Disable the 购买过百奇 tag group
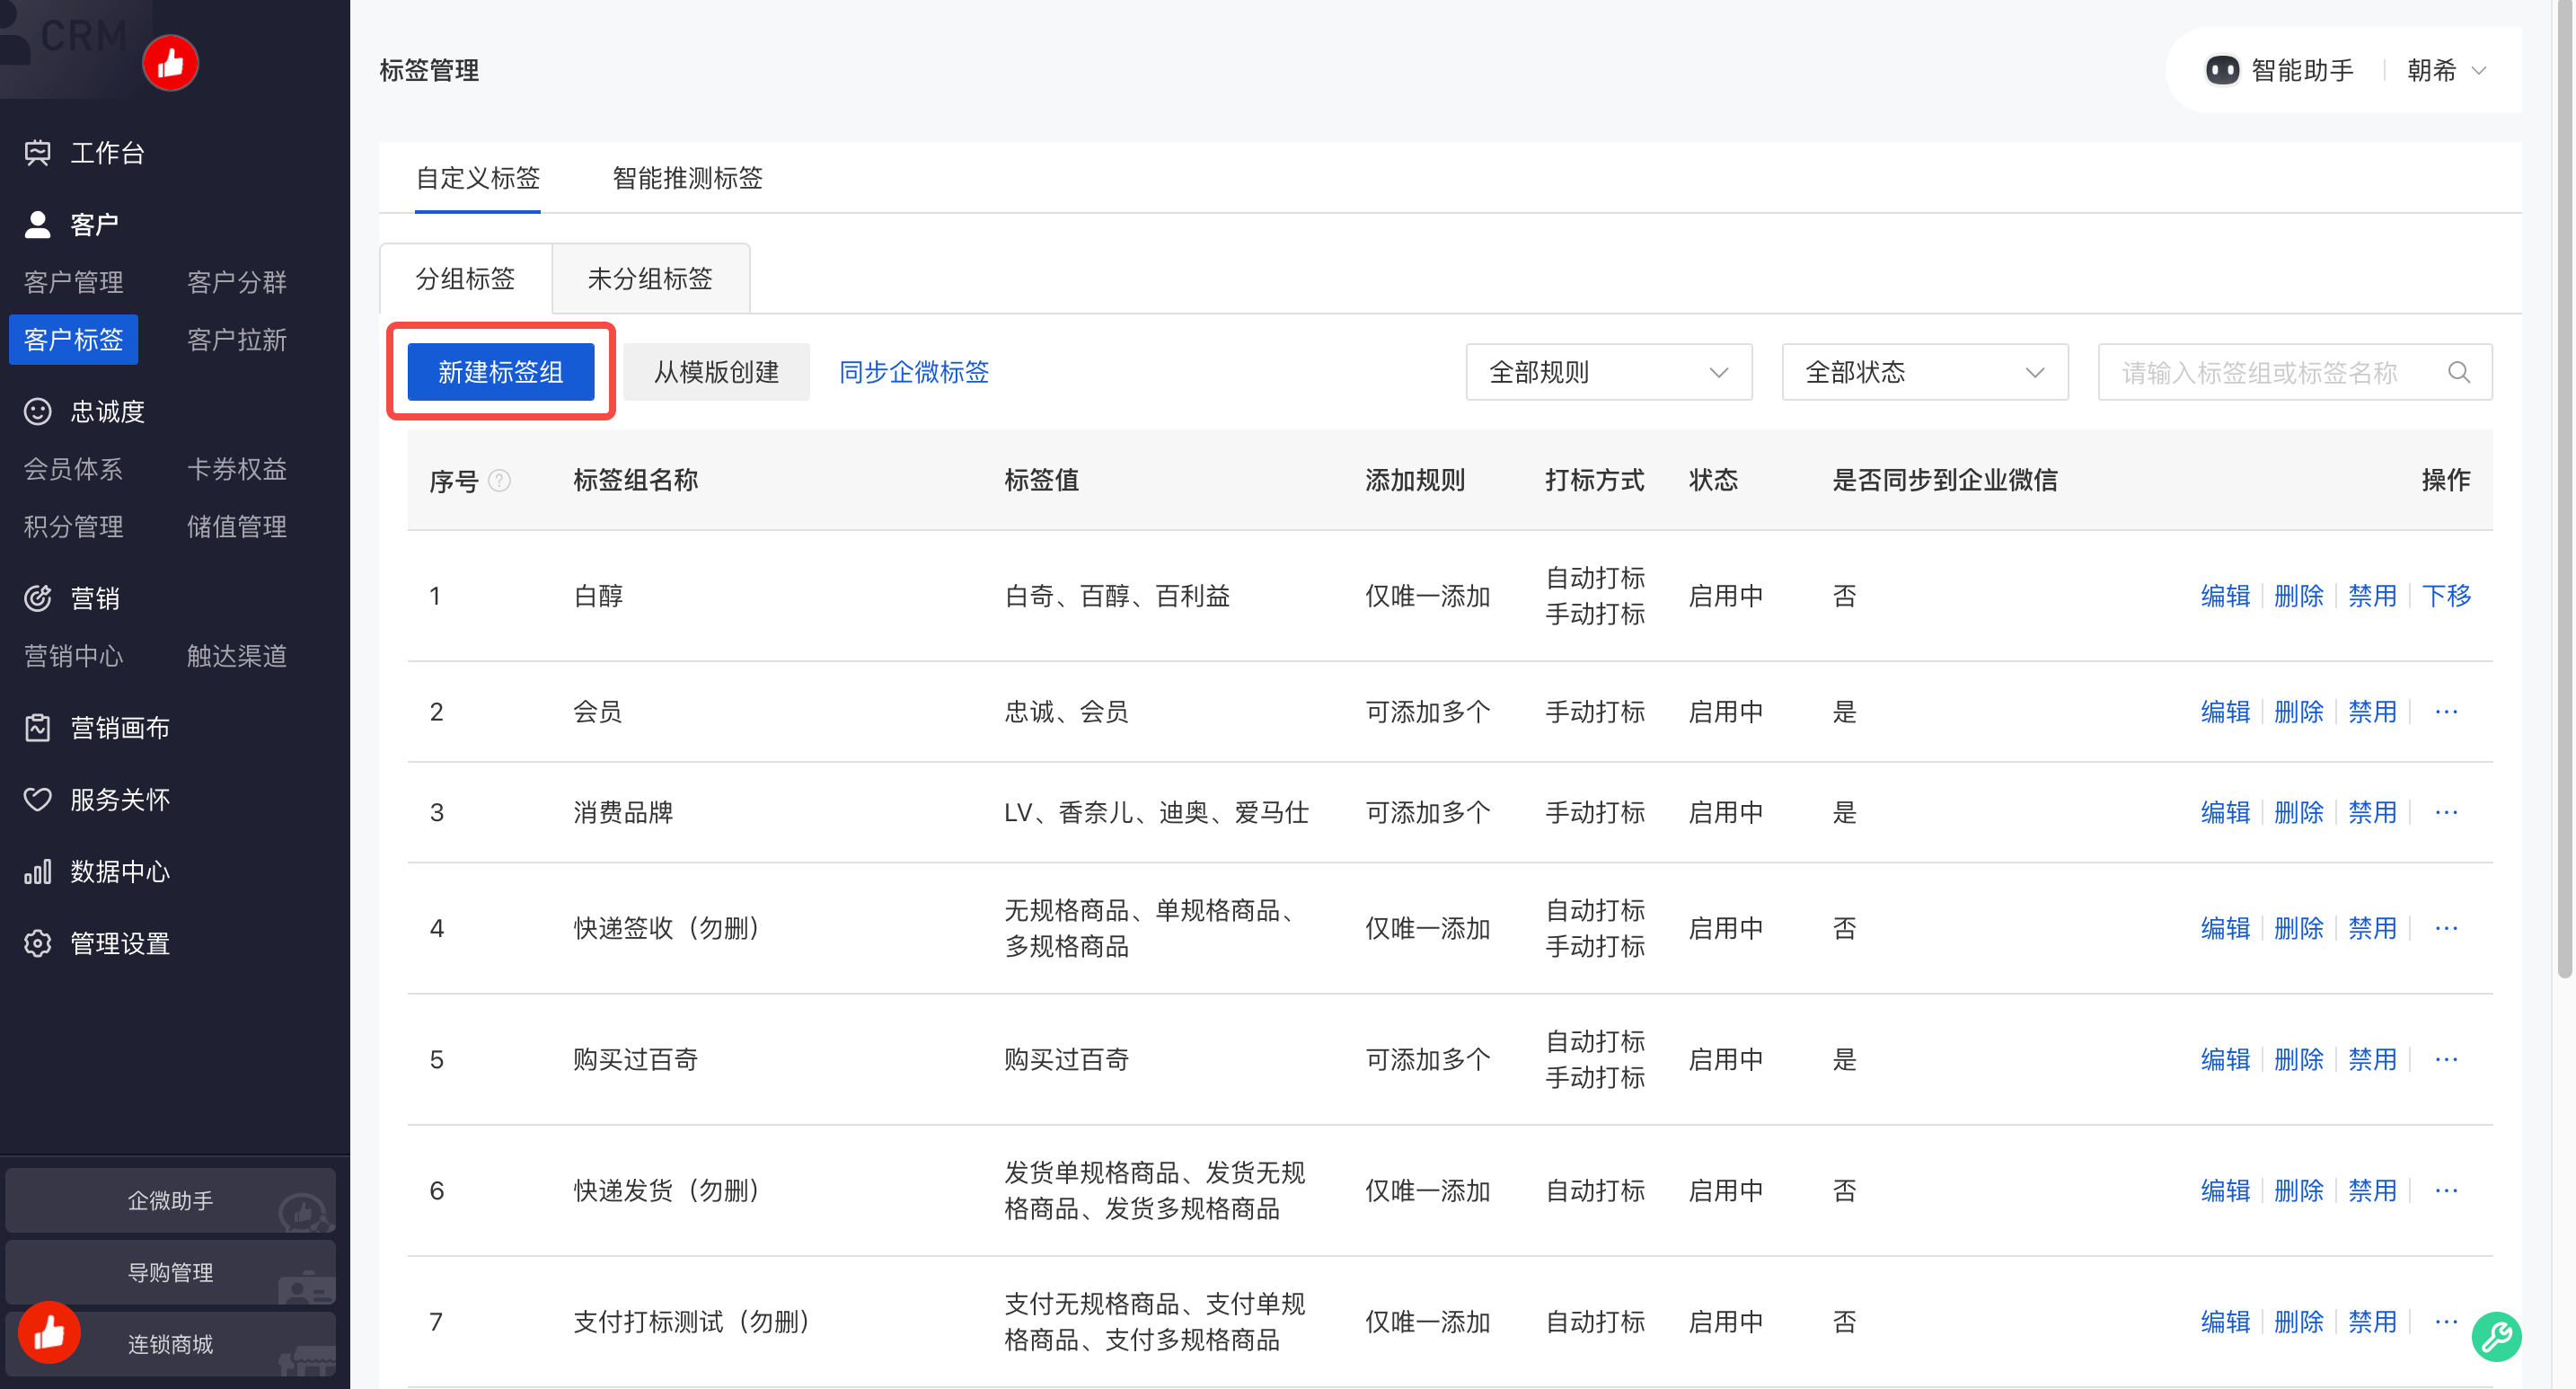Image resolution: width=2576 pixels, height=1389 pixels. (x=2372, y=1060)
